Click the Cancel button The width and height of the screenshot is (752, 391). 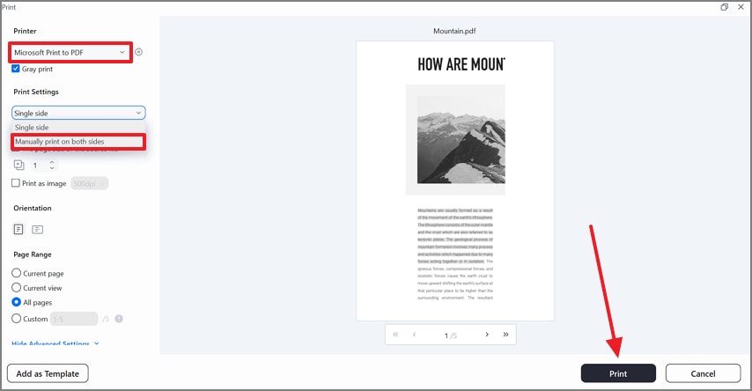(x=703, y=373)
